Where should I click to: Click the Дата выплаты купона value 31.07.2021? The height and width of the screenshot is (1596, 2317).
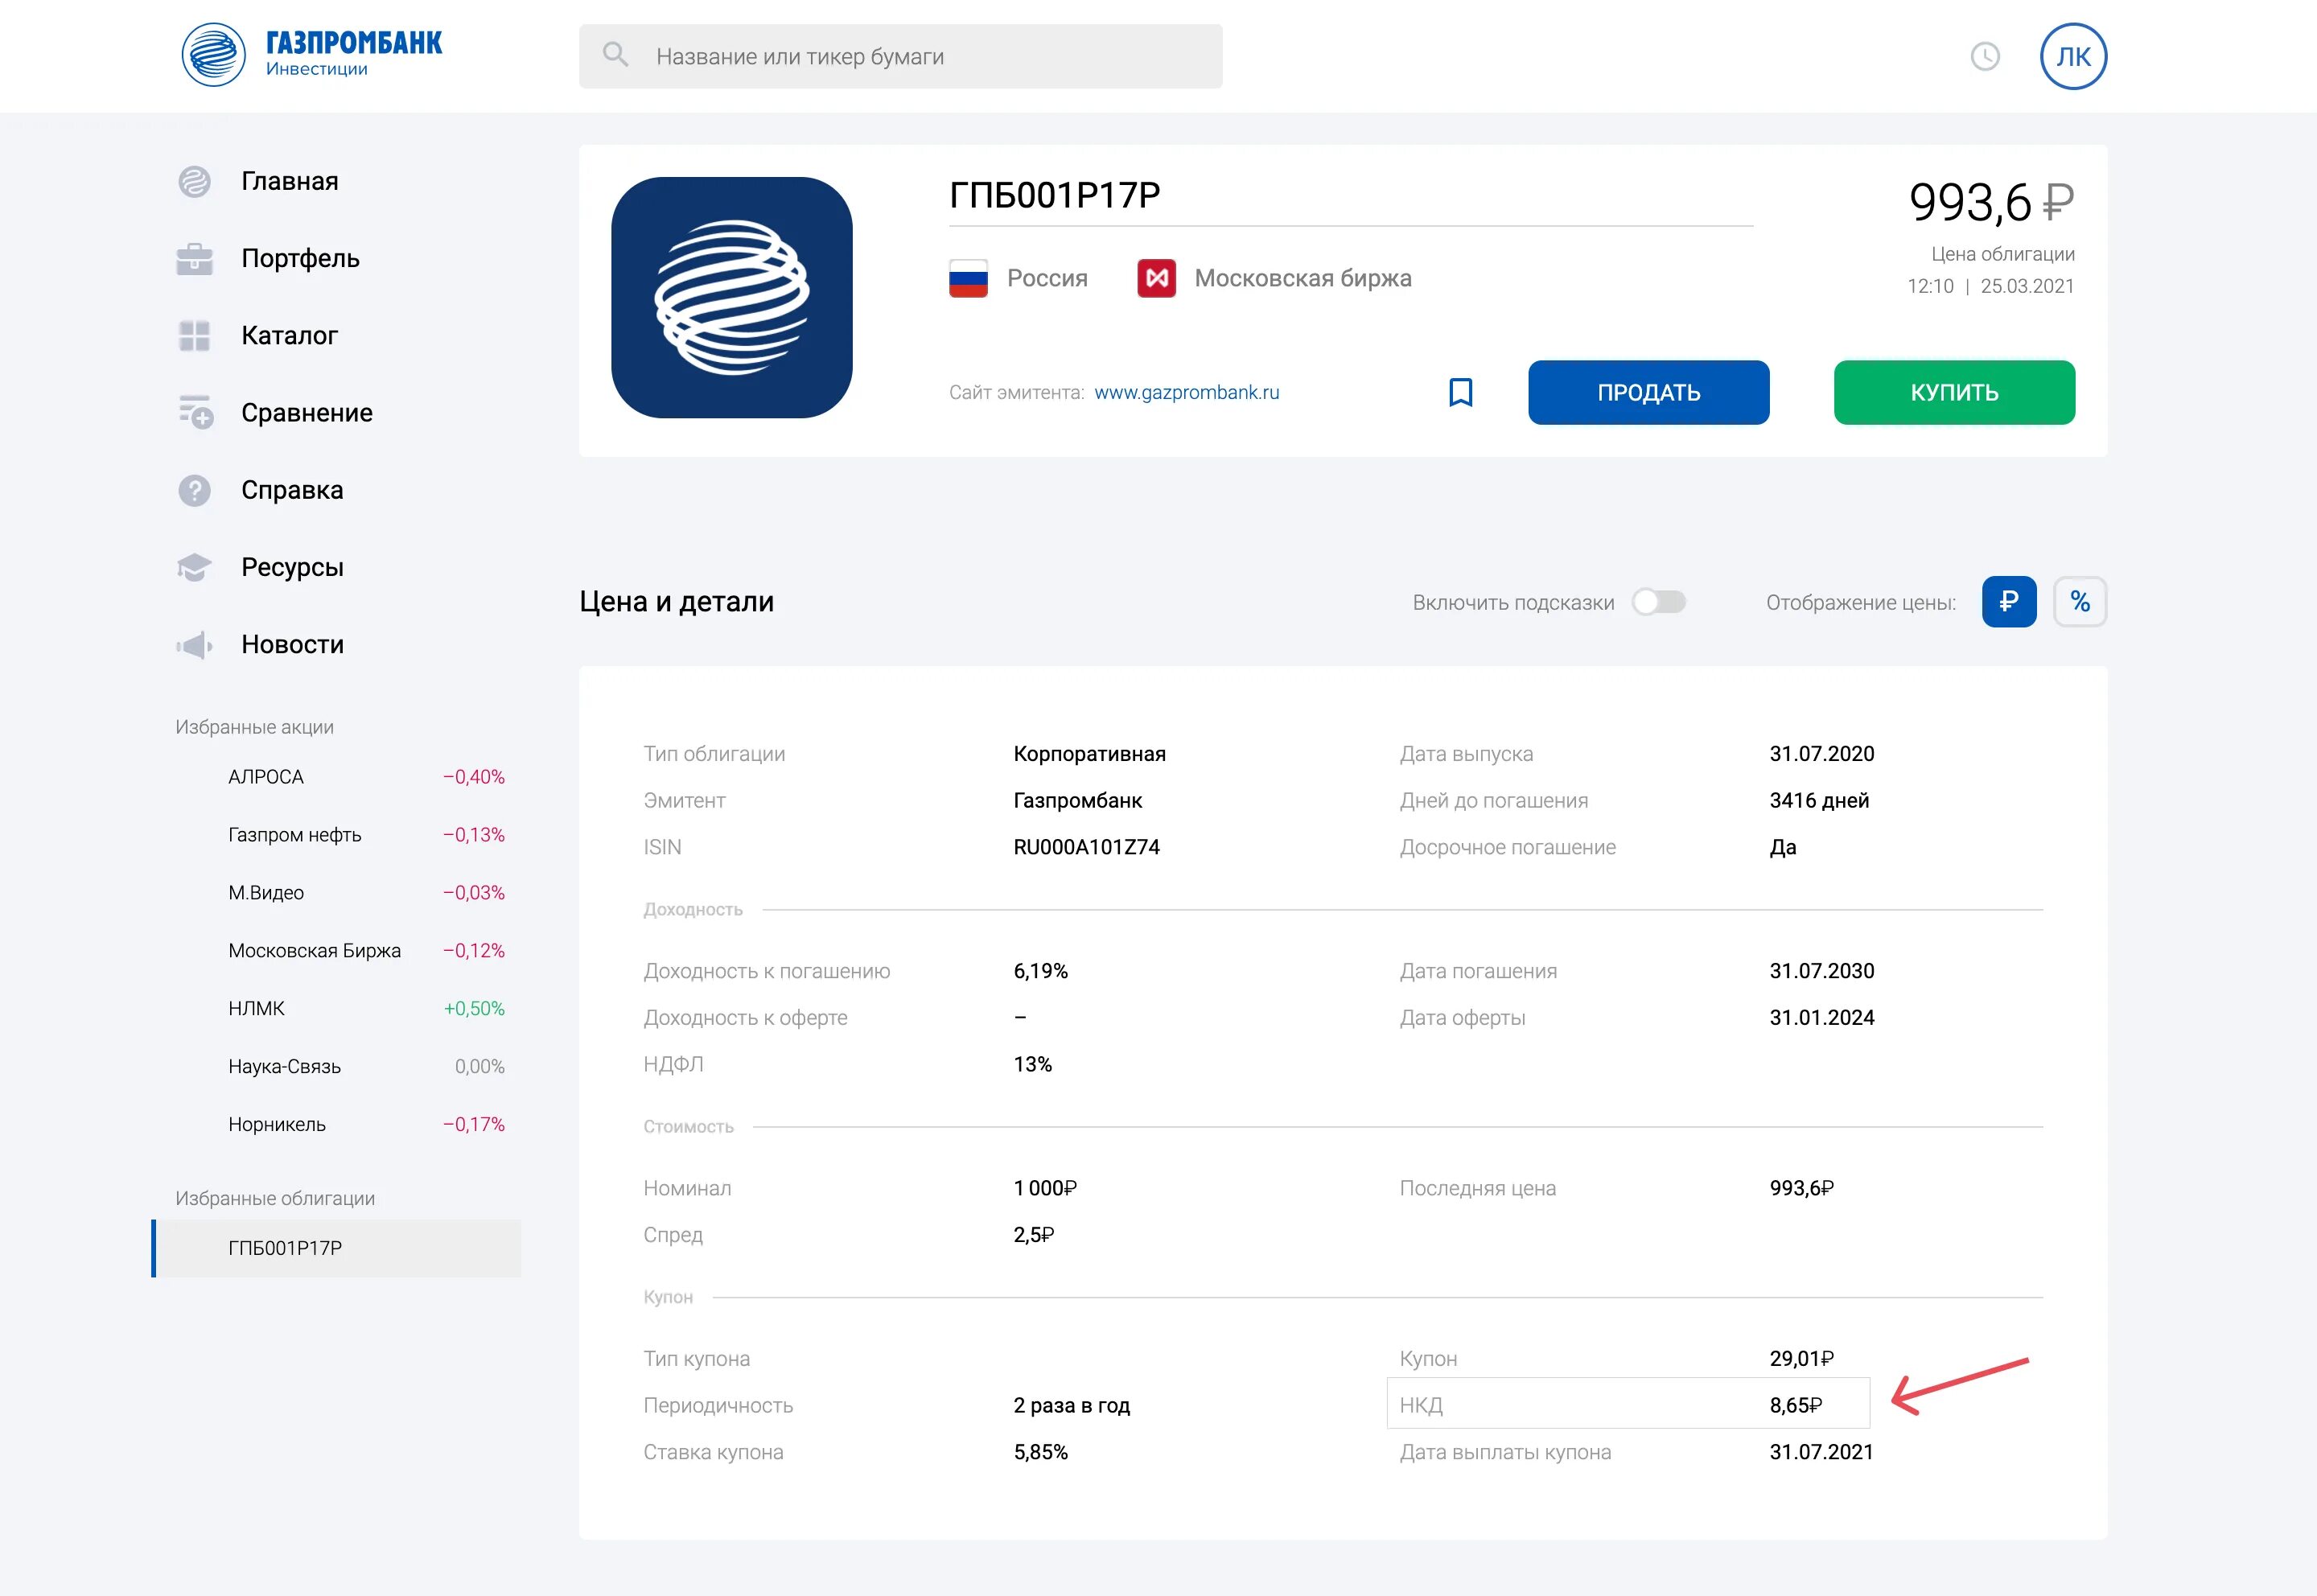click(1821, 1452)
